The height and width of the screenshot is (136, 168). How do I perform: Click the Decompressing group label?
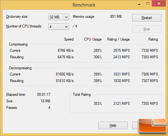[x=20, y=68]
